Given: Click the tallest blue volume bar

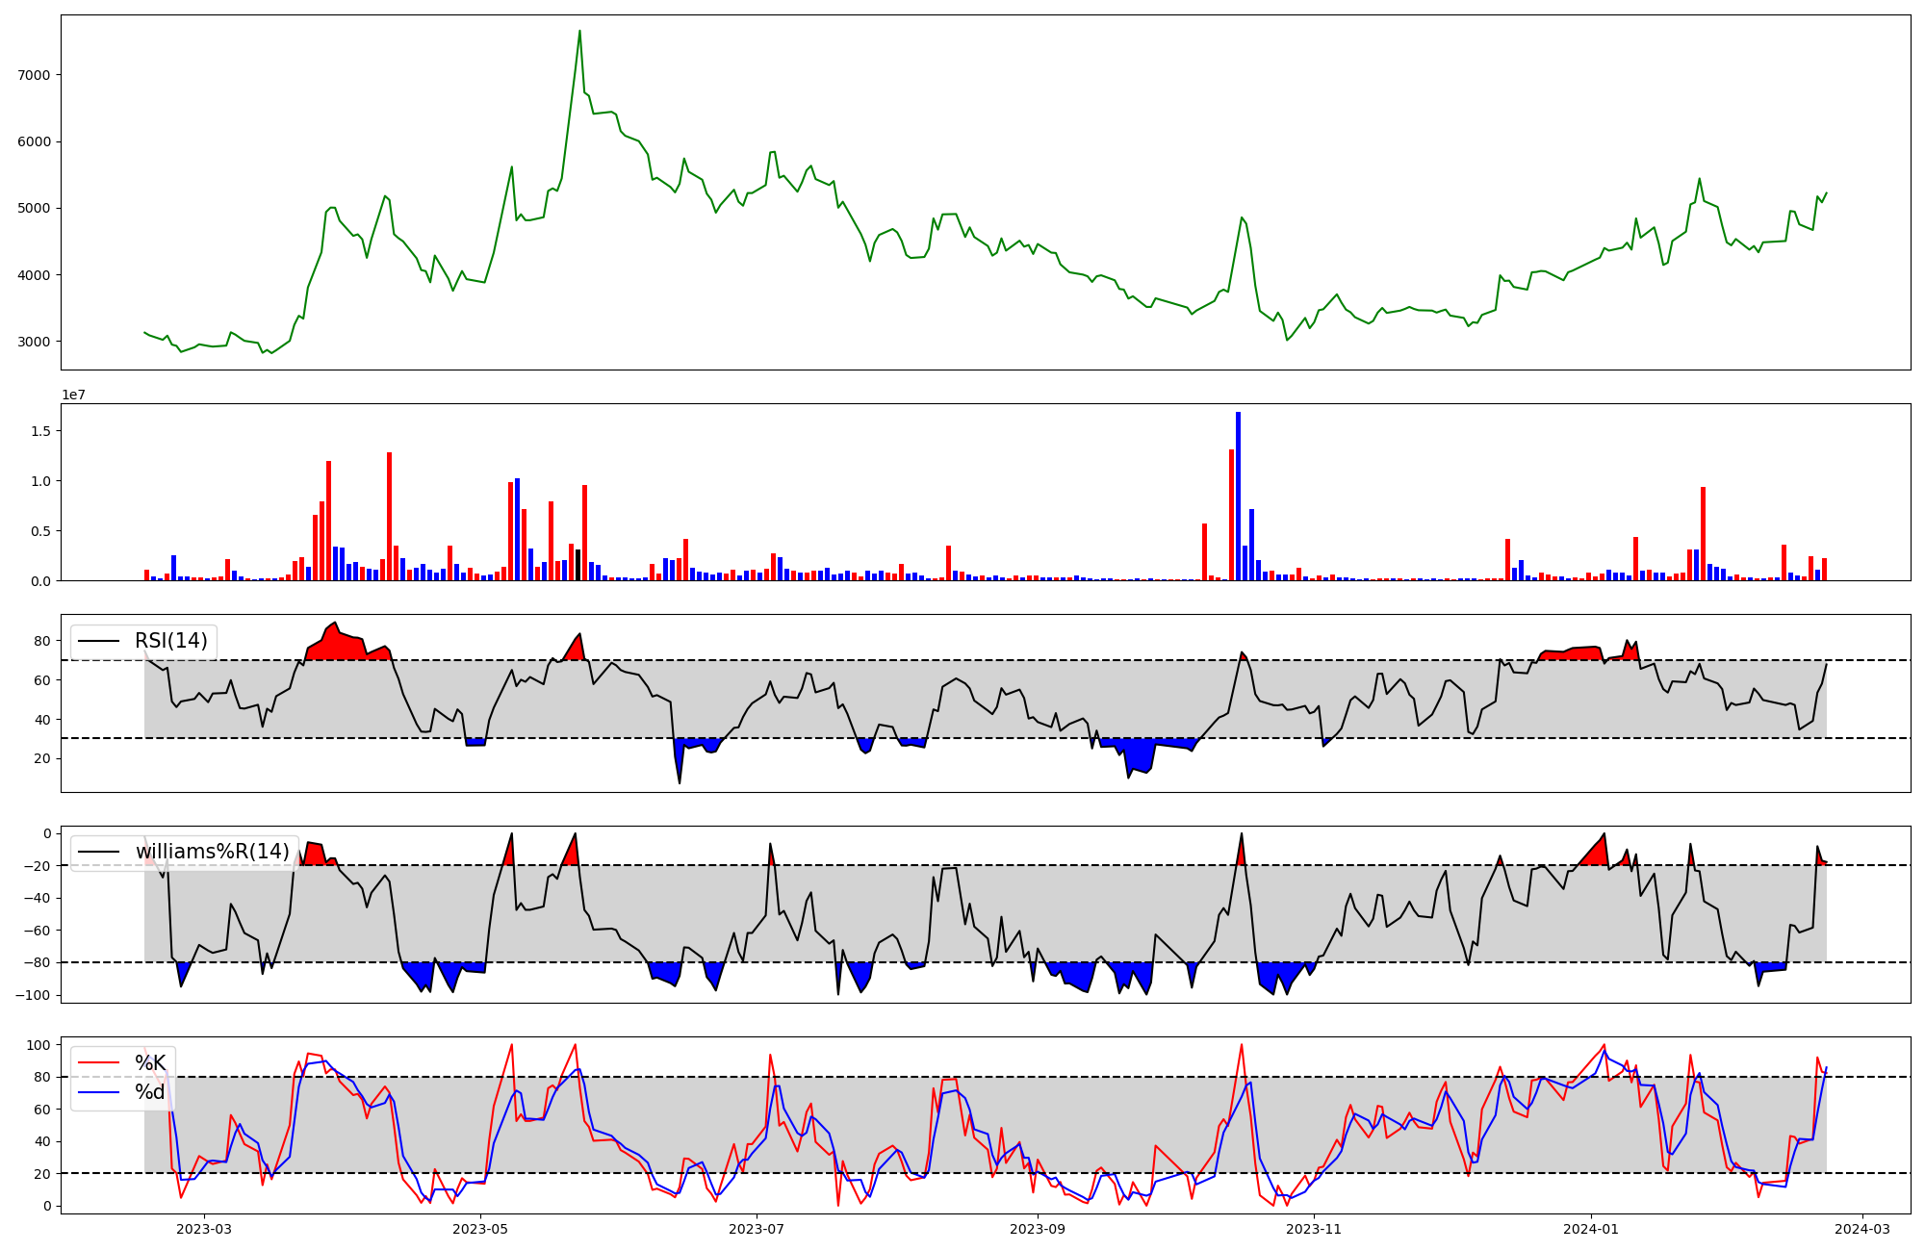Looking at the screenshot, I should click(1238, 496).
